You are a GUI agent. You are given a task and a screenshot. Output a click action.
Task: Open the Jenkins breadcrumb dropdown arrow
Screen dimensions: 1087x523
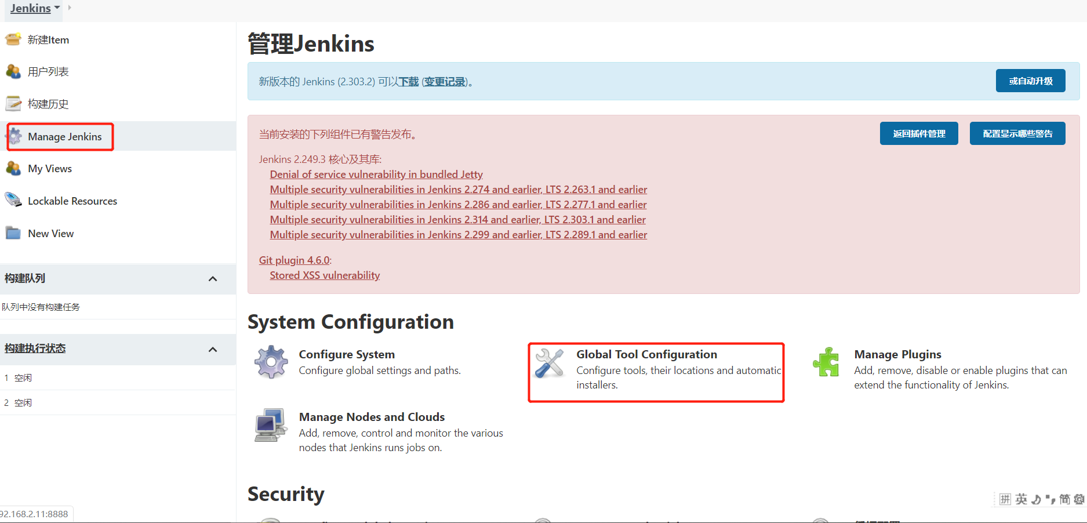(x=57, y=8)
